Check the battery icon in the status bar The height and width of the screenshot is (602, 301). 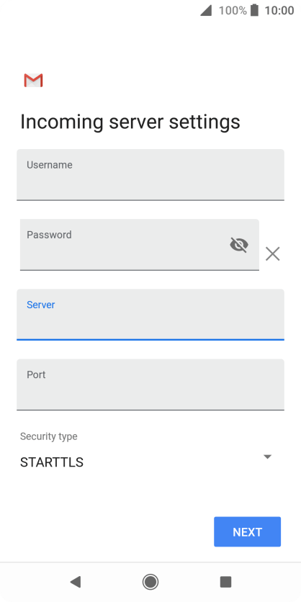click(x=254, y=10)
